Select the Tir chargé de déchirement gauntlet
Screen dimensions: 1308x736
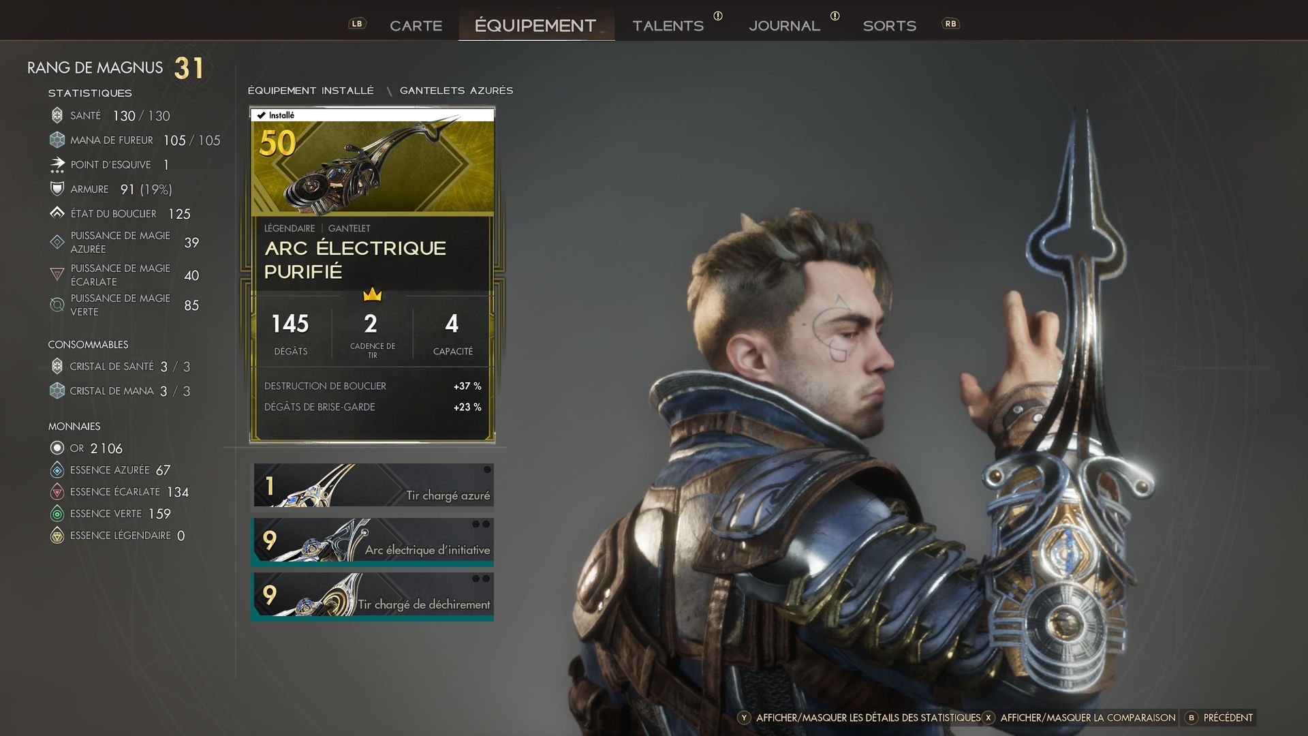pos(372,596)
